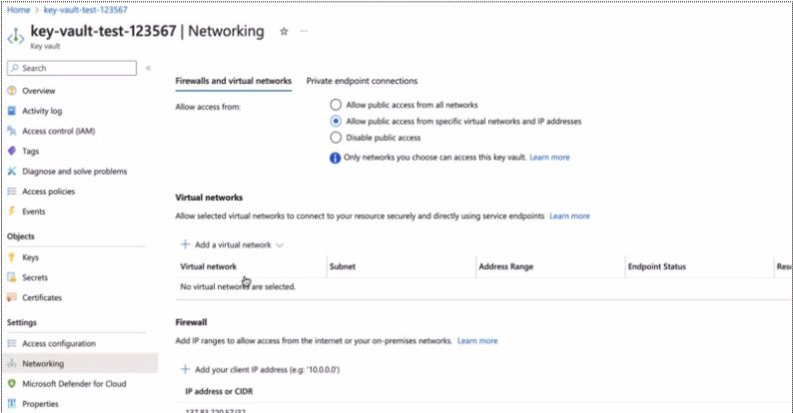The height and width of the screenshot is (413, 793).
Task: Select specific virtual networks and IP addresses option
Action: pyautogui.click(x=336, y=121)
